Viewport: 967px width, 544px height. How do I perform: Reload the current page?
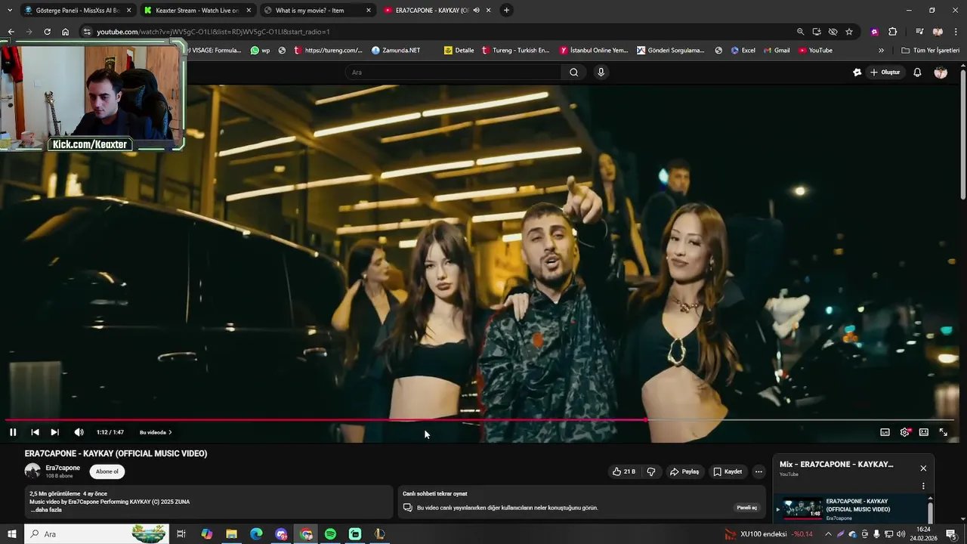coord(47,32)
